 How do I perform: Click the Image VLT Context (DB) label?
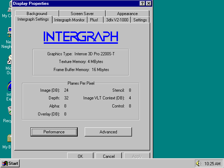coord(104,98)
